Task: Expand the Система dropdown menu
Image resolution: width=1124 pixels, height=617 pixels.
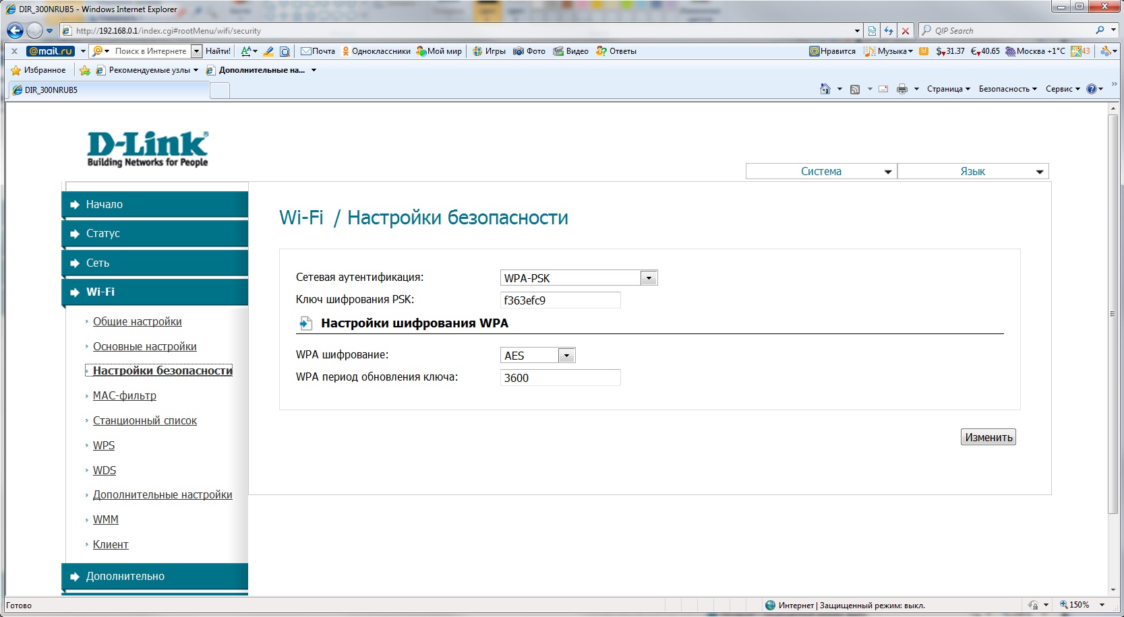Action: tap(821, 172)
